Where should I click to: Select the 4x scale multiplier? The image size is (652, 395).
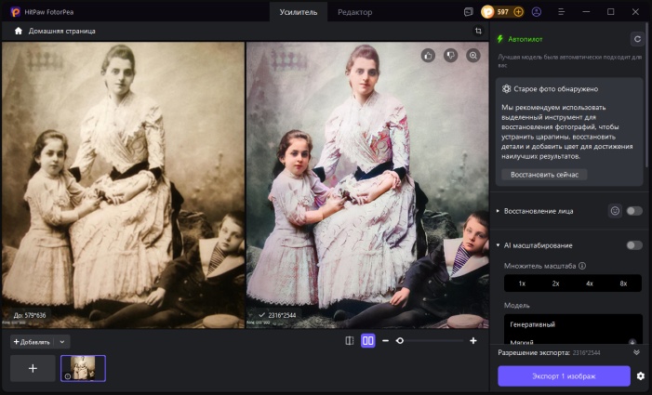(589, 283)
